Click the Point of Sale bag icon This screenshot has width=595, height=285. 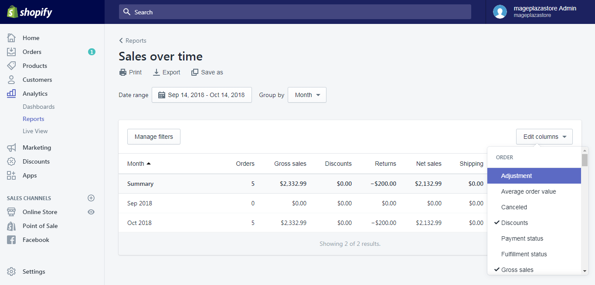[11, 226]
